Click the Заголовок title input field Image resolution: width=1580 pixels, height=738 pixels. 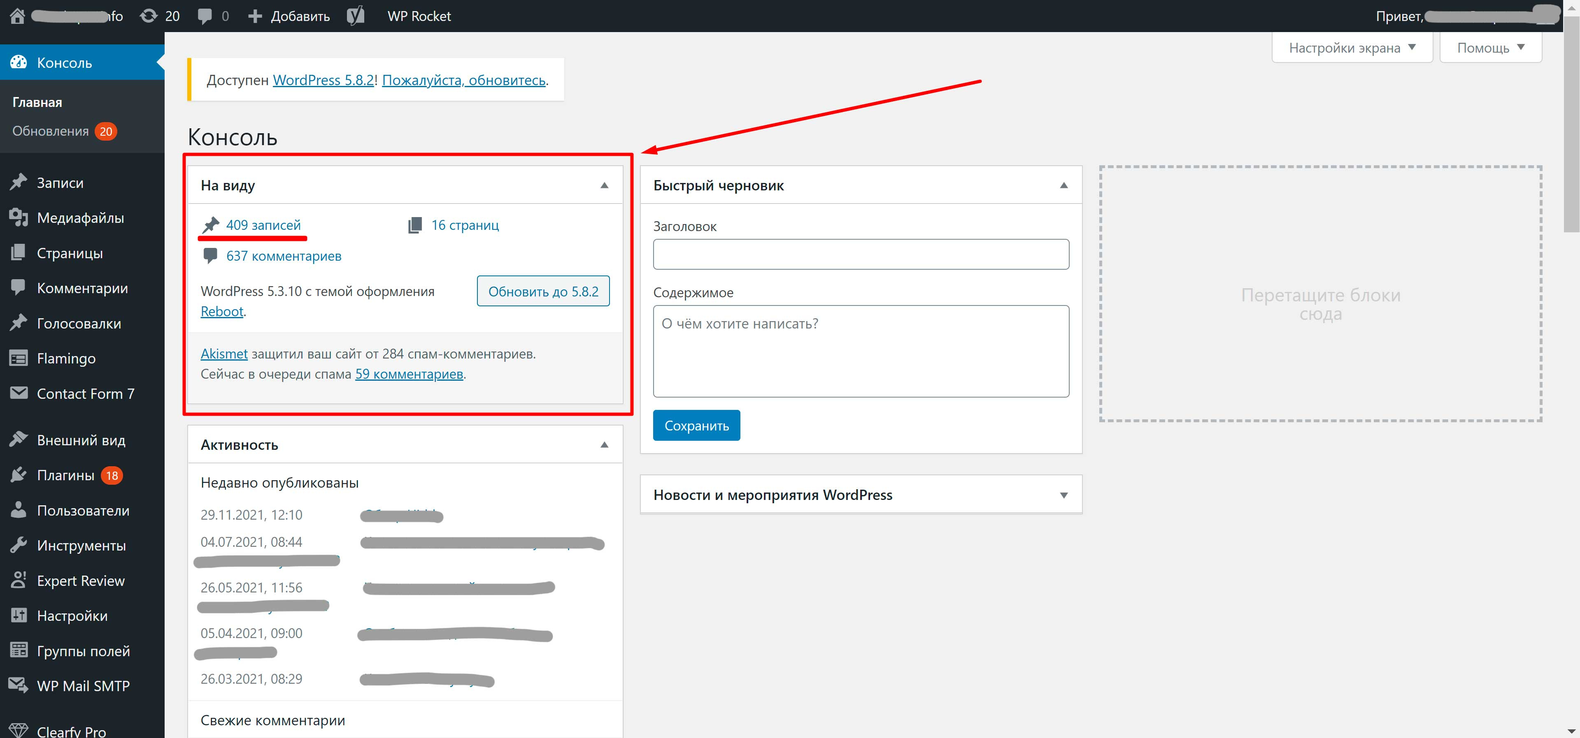(861, 254)
